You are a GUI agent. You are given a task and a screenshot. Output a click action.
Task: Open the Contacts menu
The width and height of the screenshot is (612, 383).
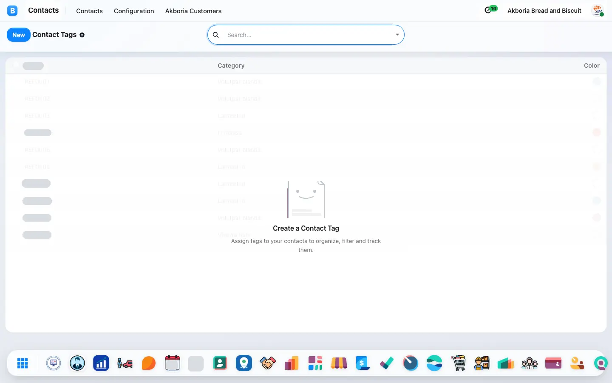[89, 11]
